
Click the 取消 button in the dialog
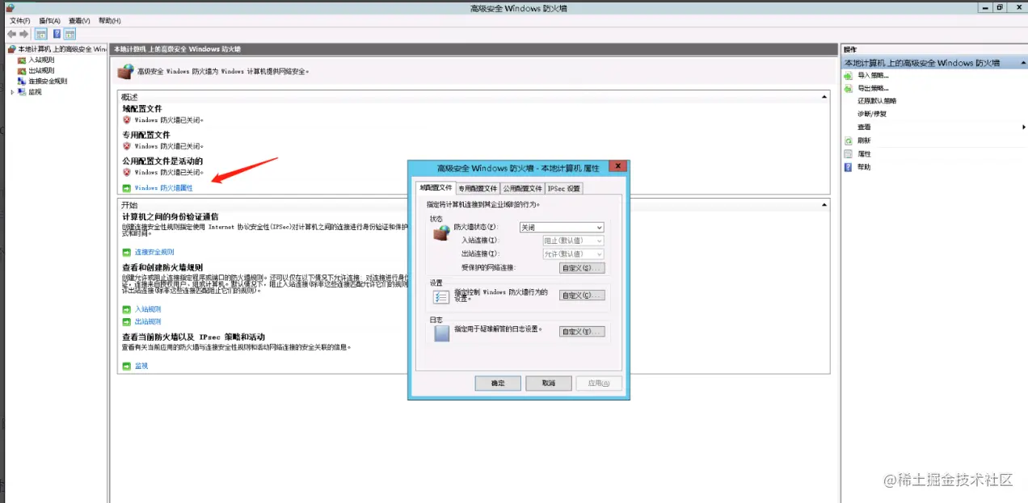(549, 384)
